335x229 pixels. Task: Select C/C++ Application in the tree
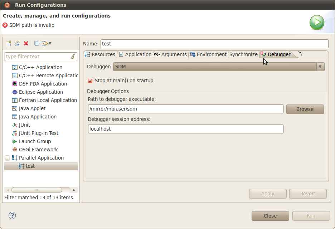(40, 68)
